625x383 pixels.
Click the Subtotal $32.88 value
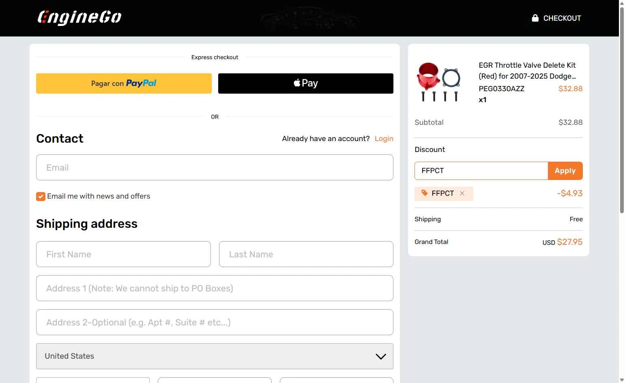pos(570,122)
